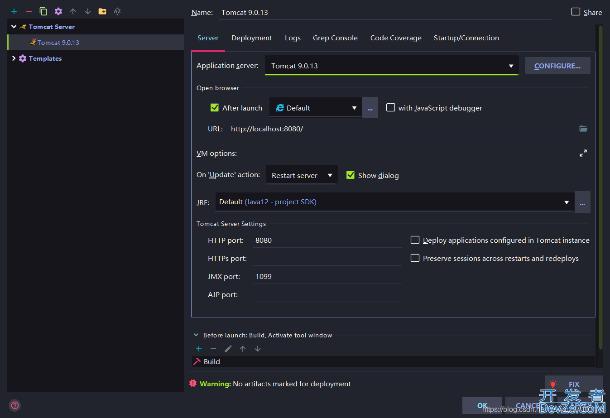
Task: Click the HTTPs port field
Action: coord(327,258)
